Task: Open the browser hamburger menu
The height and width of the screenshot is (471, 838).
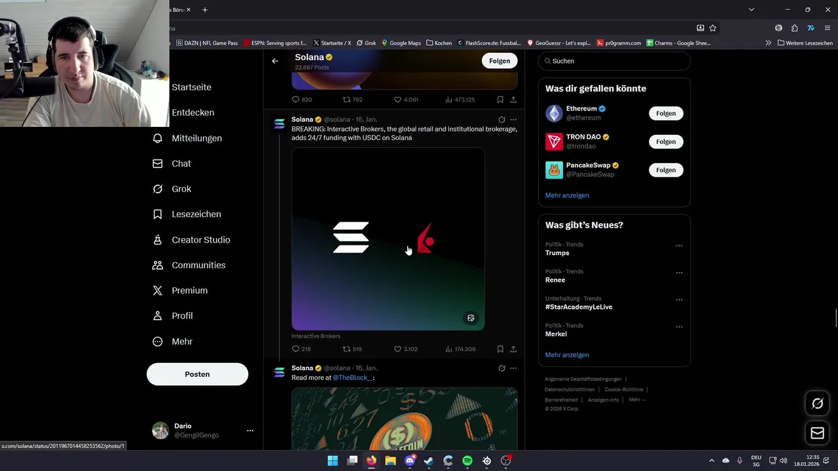Action: (828, 28)
